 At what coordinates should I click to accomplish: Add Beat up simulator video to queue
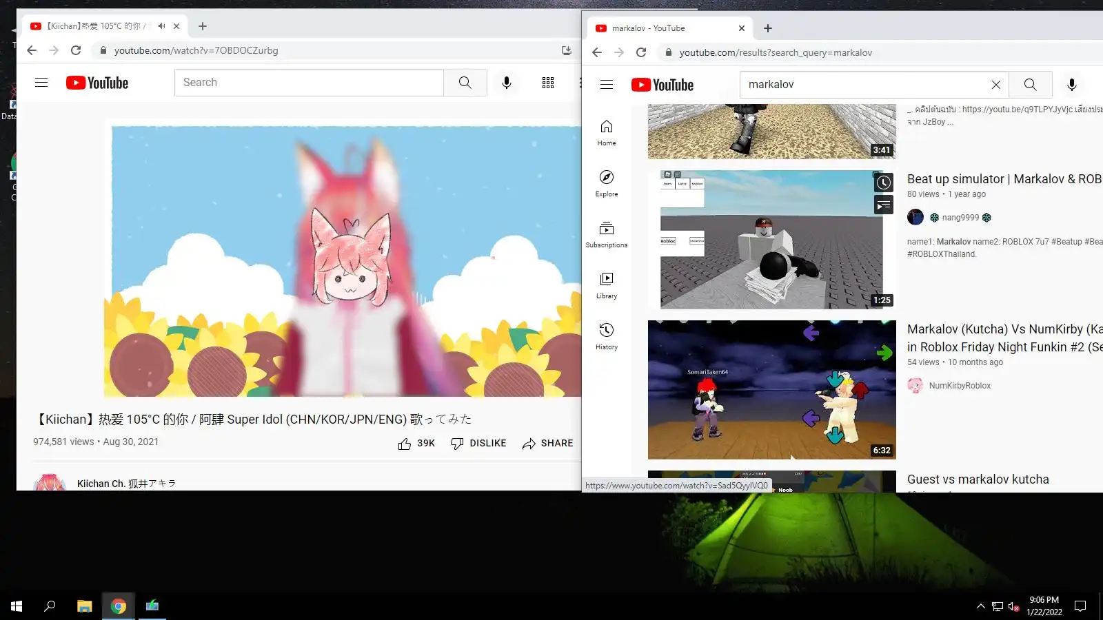click(884, 205)
